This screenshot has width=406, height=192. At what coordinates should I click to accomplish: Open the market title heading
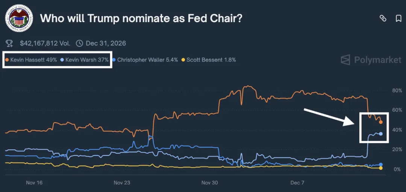[141, 18]
